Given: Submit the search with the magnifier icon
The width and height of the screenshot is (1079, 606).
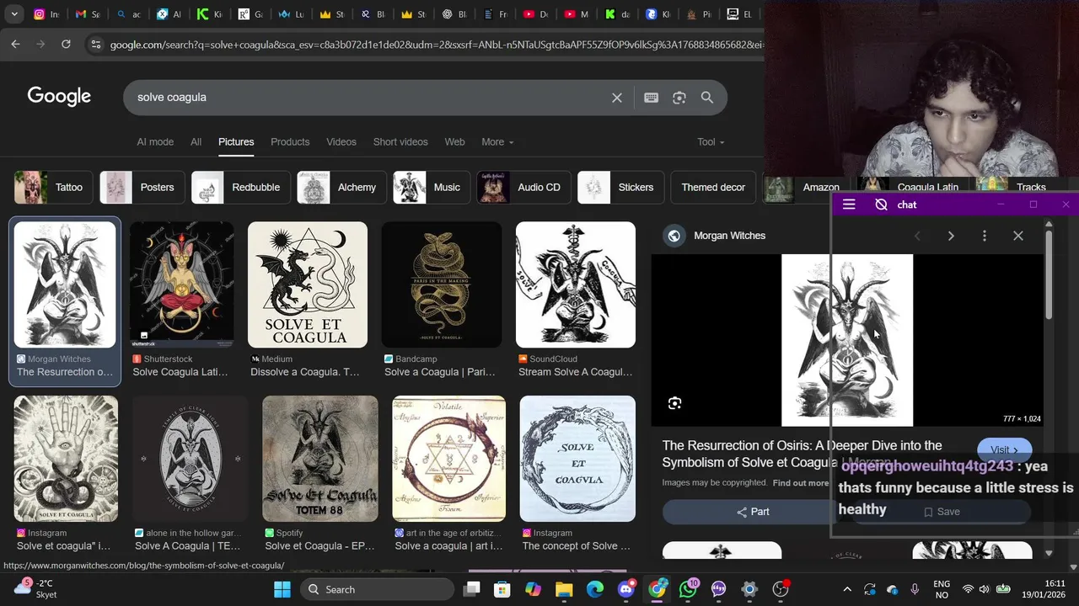Looking at the screenshot, I should click(707, 98).
